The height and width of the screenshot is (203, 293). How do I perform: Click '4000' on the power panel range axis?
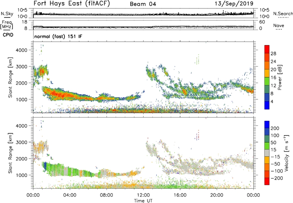pyautogui.click(x=22, y=50)
